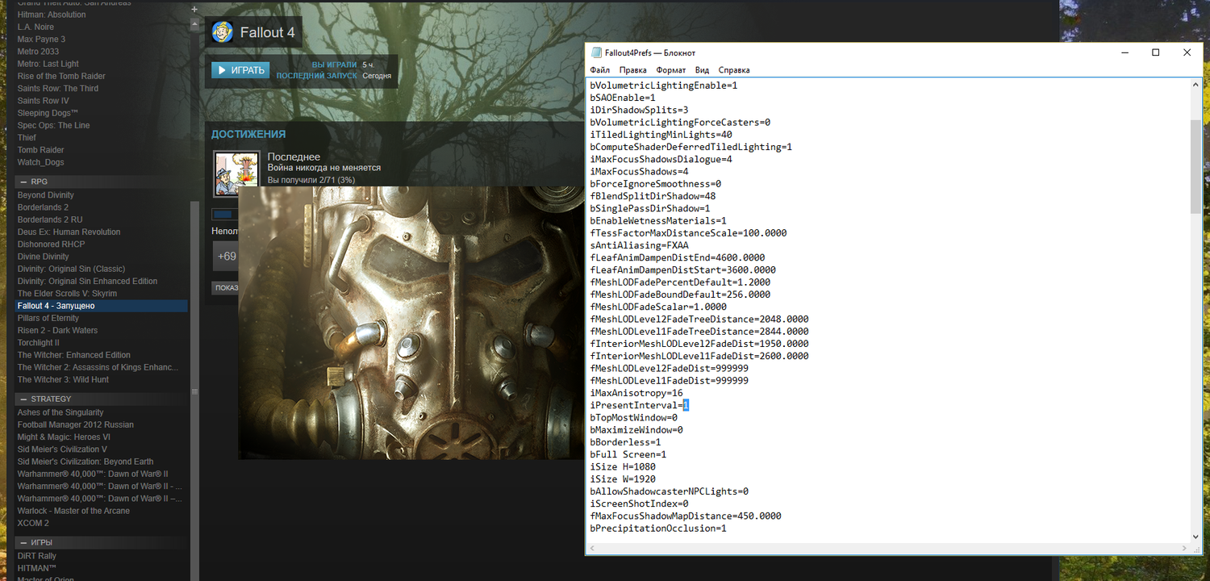The height and width of the screenshot is (581, 1210).
Task: Click the bVolumetricLightingEnable=1 line
Action: tap(664, 85)
